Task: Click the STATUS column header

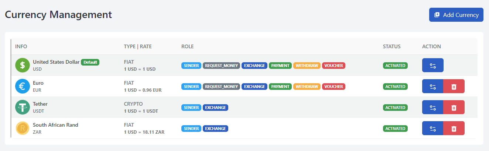Action: 391,46
